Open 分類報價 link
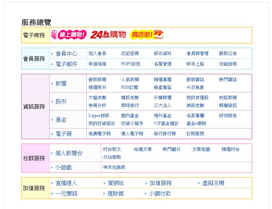Screen dimensions: 272x209 coord(163,98)
